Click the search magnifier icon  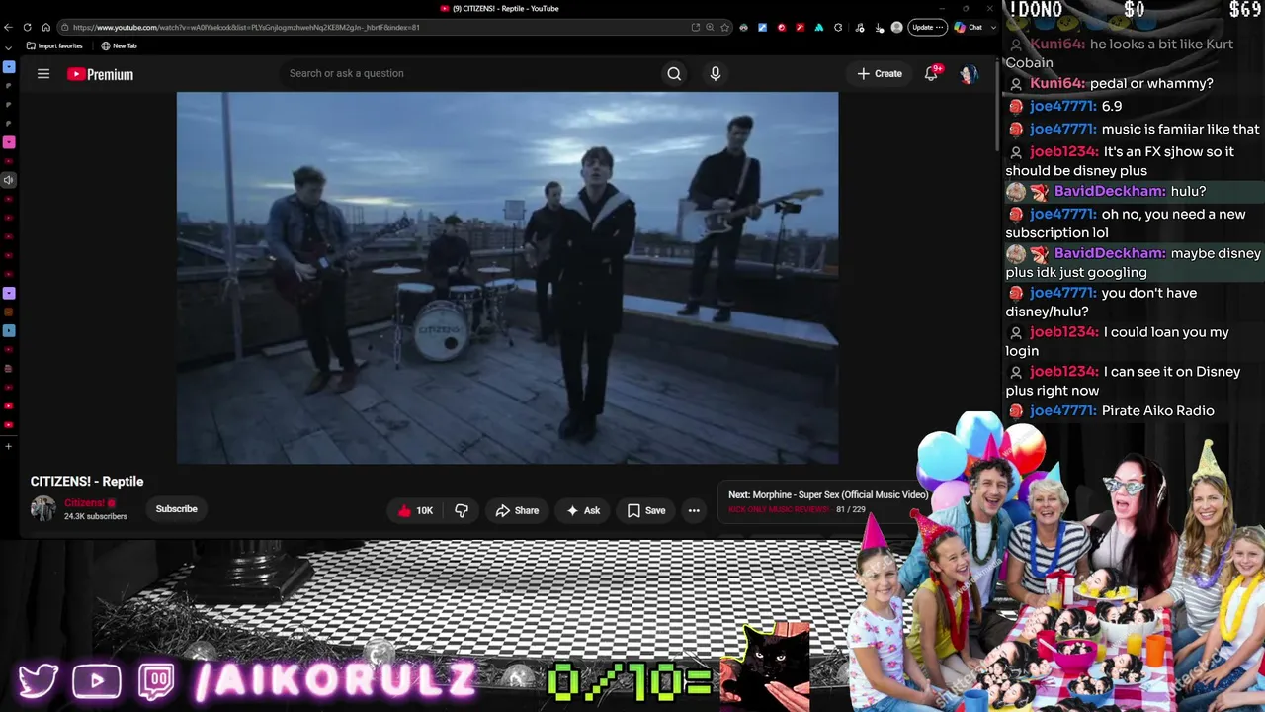coord(674,74)
